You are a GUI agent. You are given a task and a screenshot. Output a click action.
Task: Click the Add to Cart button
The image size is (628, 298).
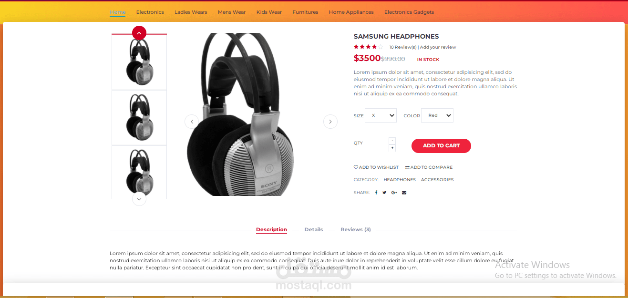coord(441,146)
